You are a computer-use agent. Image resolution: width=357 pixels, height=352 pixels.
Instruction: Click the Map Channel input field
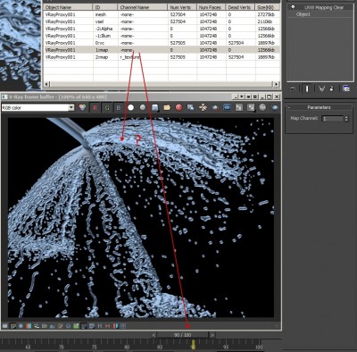pos(333,119)
